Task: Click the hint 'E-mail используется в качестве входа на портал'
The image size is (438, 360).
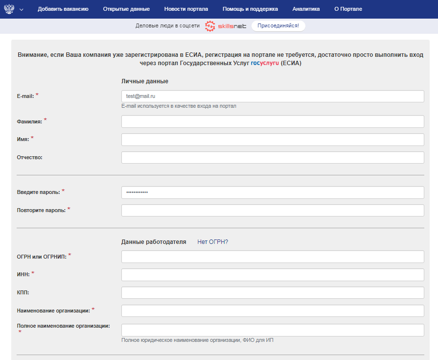Action: coord(179,106)
